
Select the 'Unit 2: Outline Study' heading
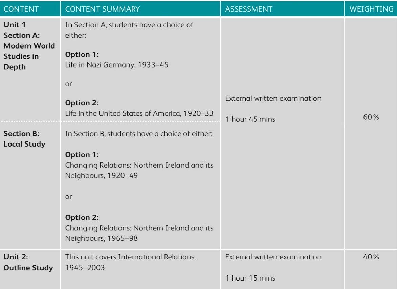click(28, 263)
